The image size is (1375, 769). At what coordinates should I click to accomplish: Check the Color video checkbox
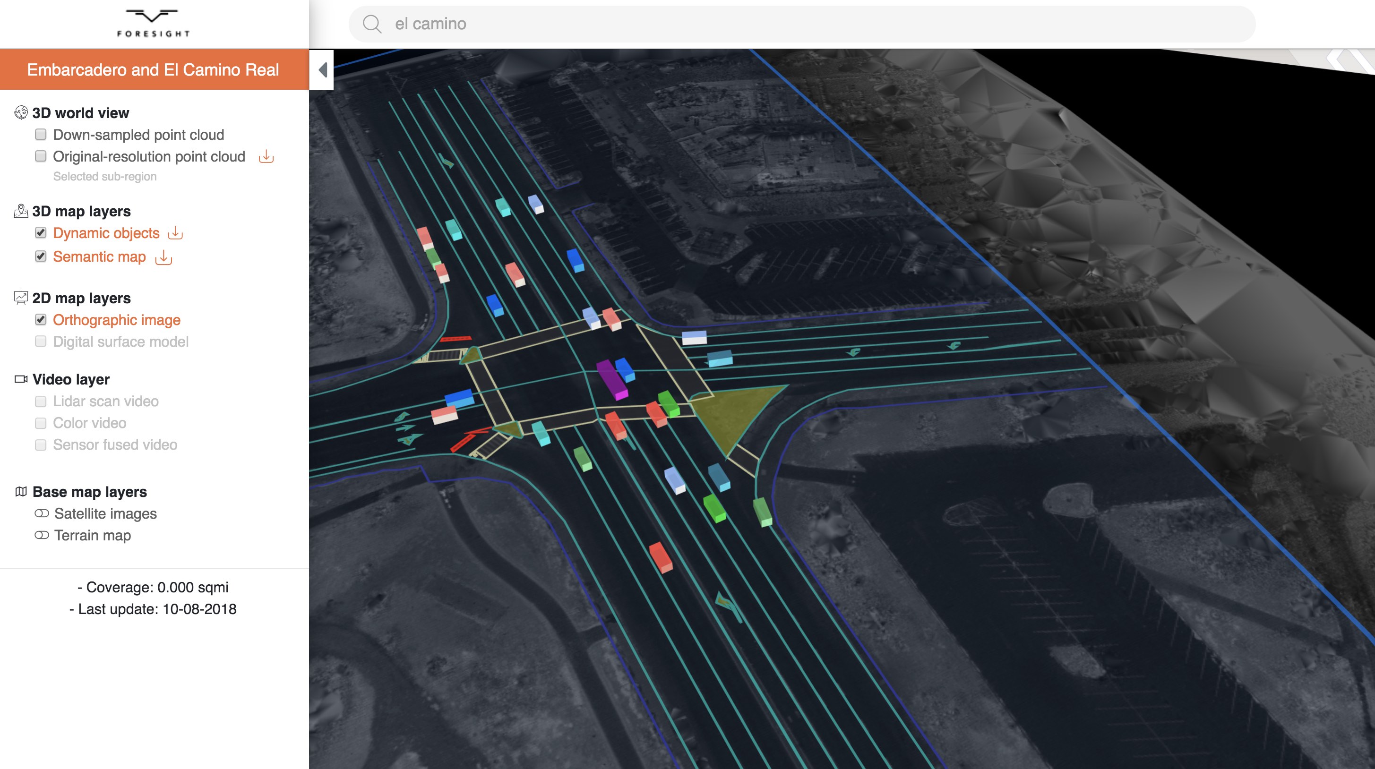click(x=41, y=423)
